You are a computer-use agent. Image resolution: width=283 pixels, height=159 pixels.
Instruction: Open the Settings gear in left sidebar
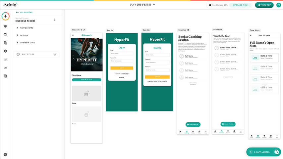[5, 51]
